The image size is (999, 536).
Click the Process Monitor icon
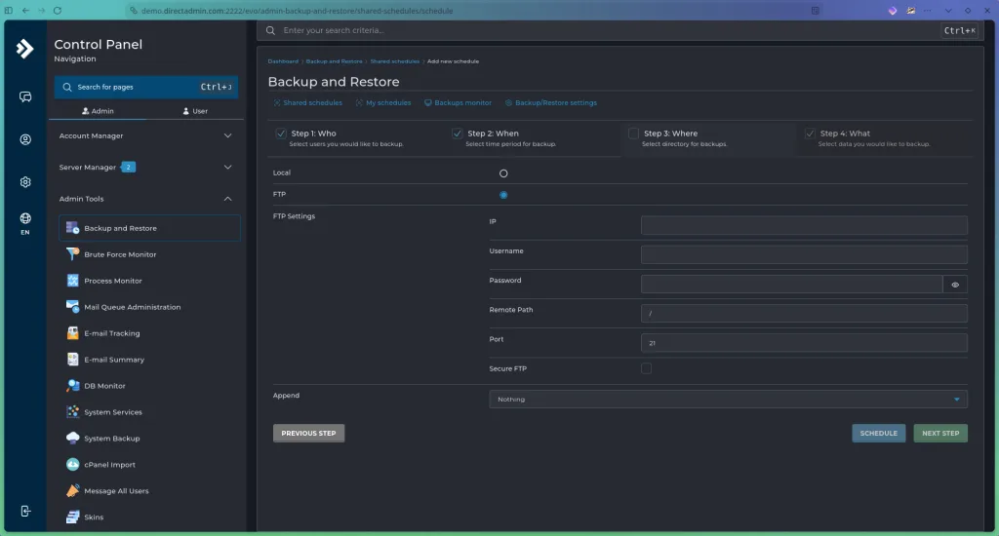point(72,280)
